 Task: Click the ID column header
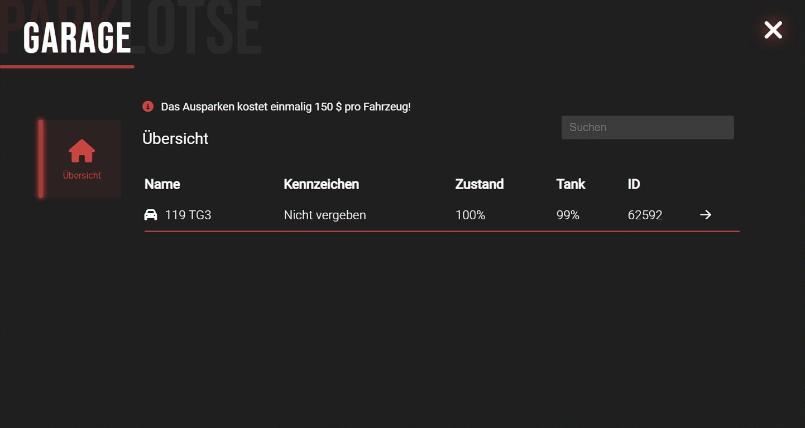[634, 184]
